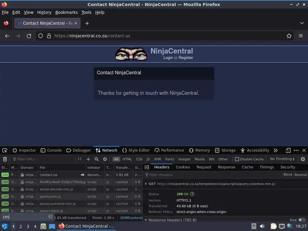Show the Response details tab

(x=226, y=167)
